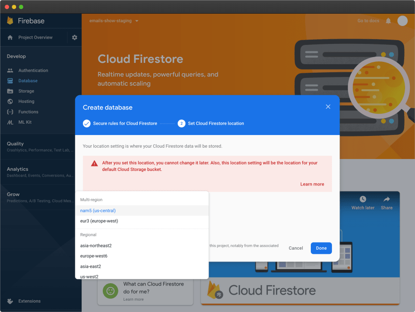Click the Storage folder icon

10,91
